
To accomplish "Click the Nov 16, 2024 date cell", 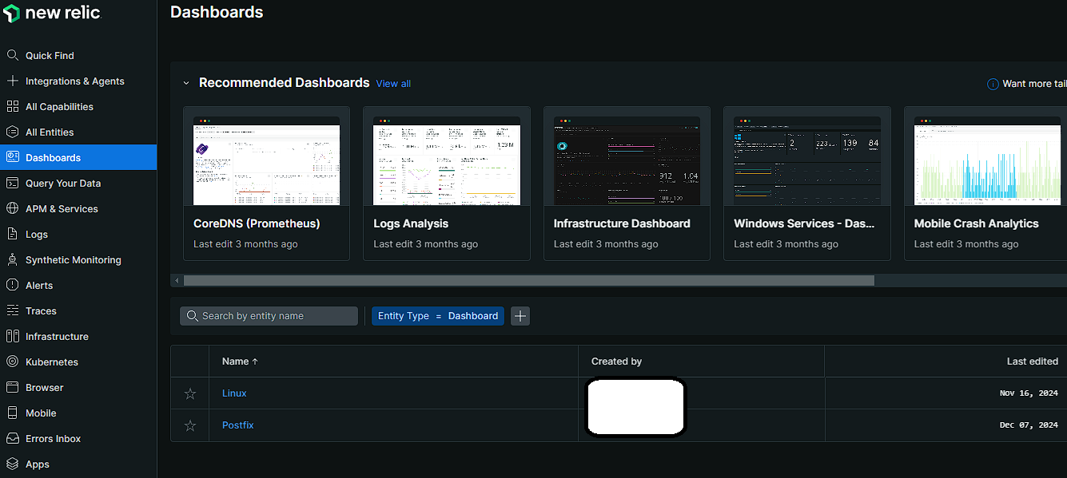I will [x=1029, y=393].
